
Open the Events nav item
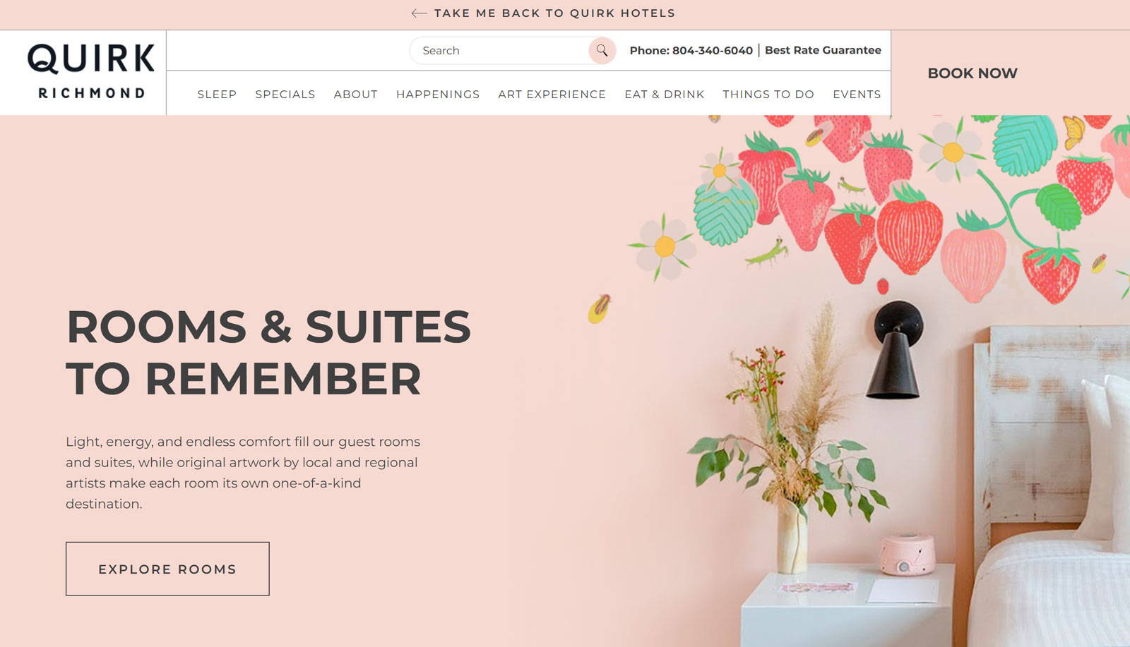pyautogui.click(x=857, y=94)
